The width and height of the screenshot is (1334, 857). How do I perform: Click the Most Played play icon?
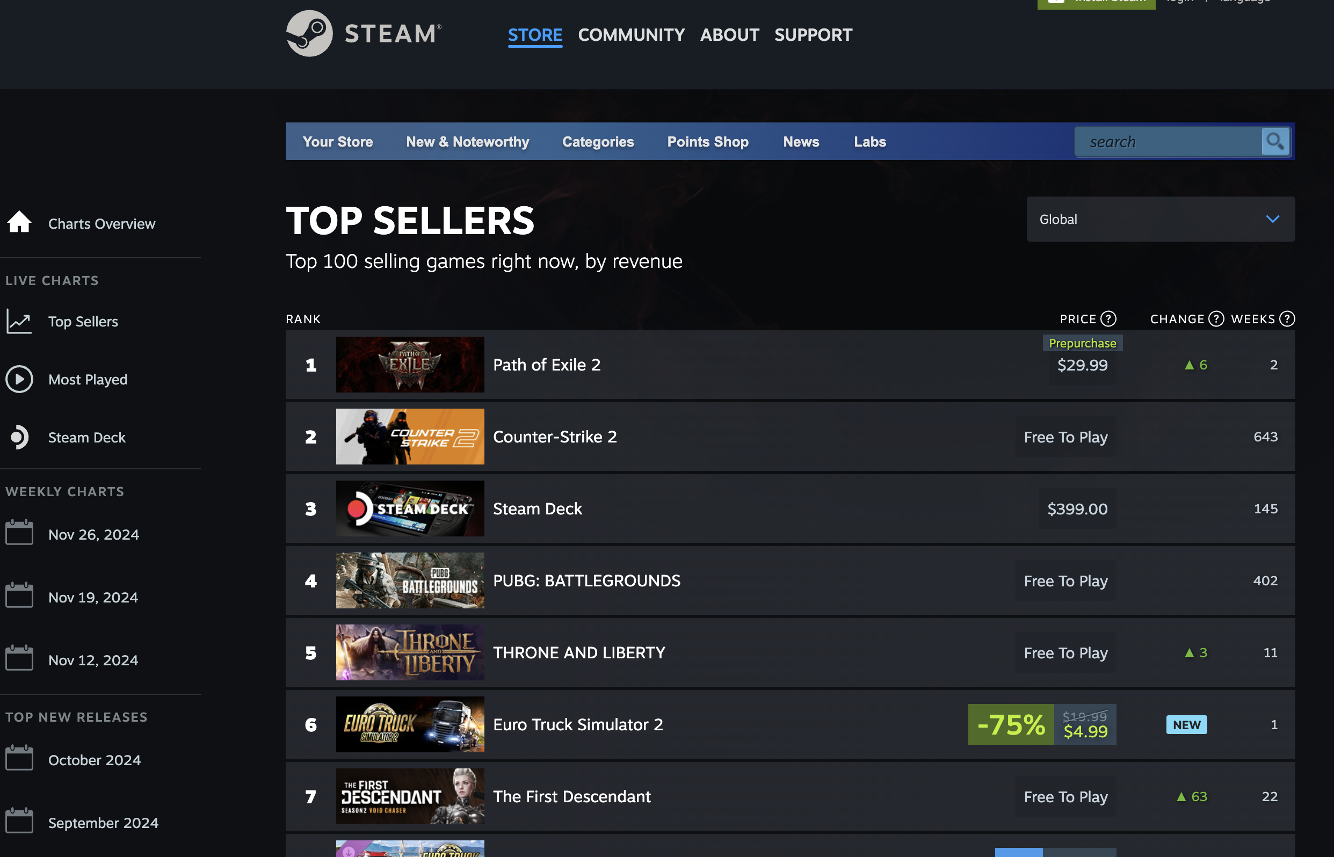[x=19, y=380]
